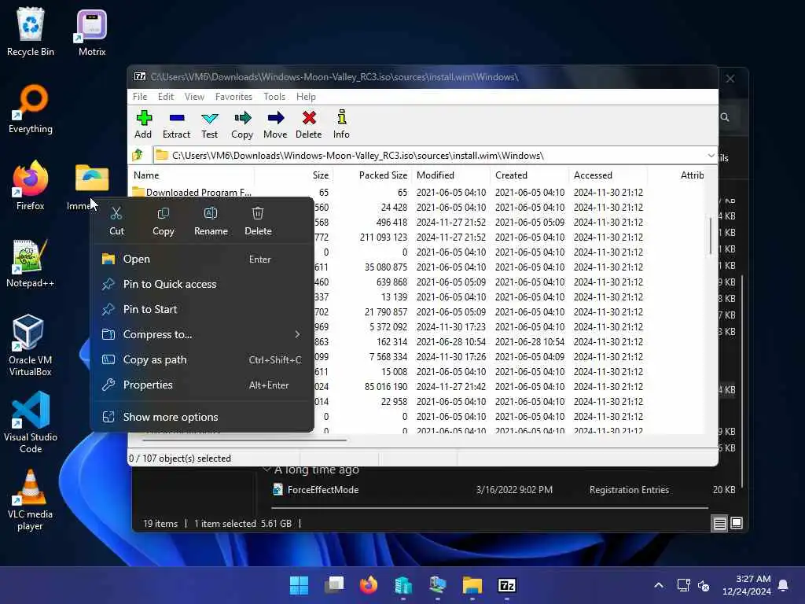
Task: Click the horizontal scrollbar in 7-Zip list
Action: pyautogui.click(x=244, y=440)
